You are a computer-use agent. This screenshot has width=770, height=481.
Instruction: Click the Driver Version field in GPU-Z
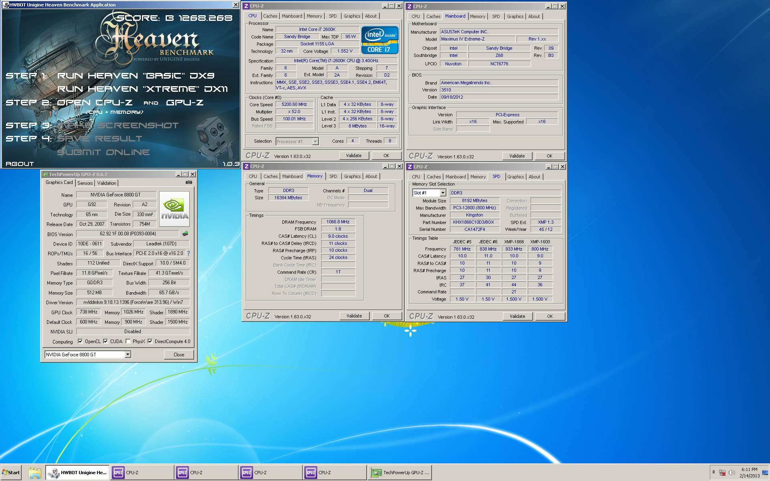(133, 302)
